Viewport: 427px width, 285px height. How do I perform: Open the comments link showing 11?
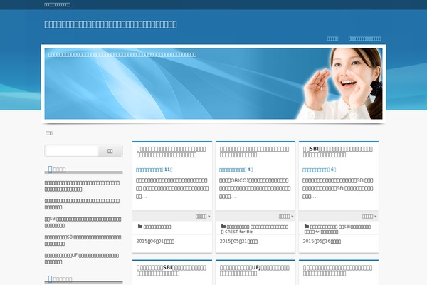[154, 170]
